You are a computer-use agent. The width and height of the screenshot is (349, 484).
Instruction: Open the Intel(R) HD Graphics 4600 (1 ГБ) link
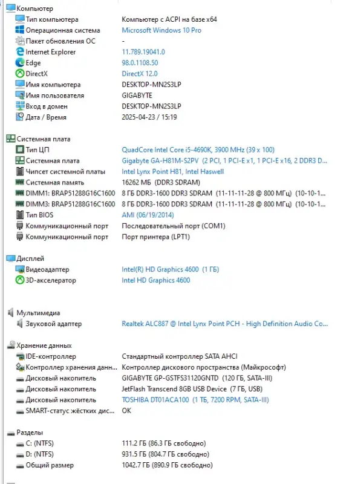170,269
